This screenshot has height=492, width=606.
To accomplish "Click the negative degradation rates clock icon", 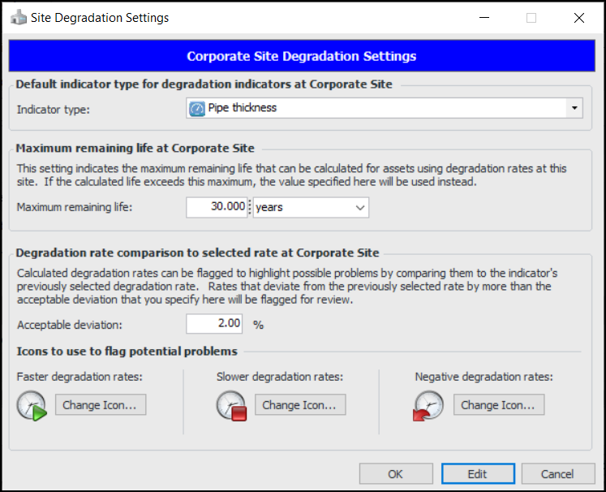I will [x=429, y=405].
